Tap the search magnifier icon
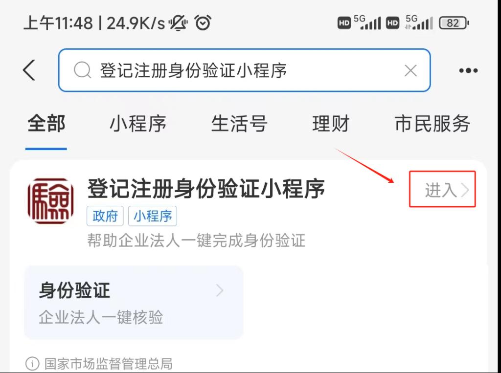Image resolution: width=501 pixels, height=373 pixels. pyautogui.click(x=82, y=70)
